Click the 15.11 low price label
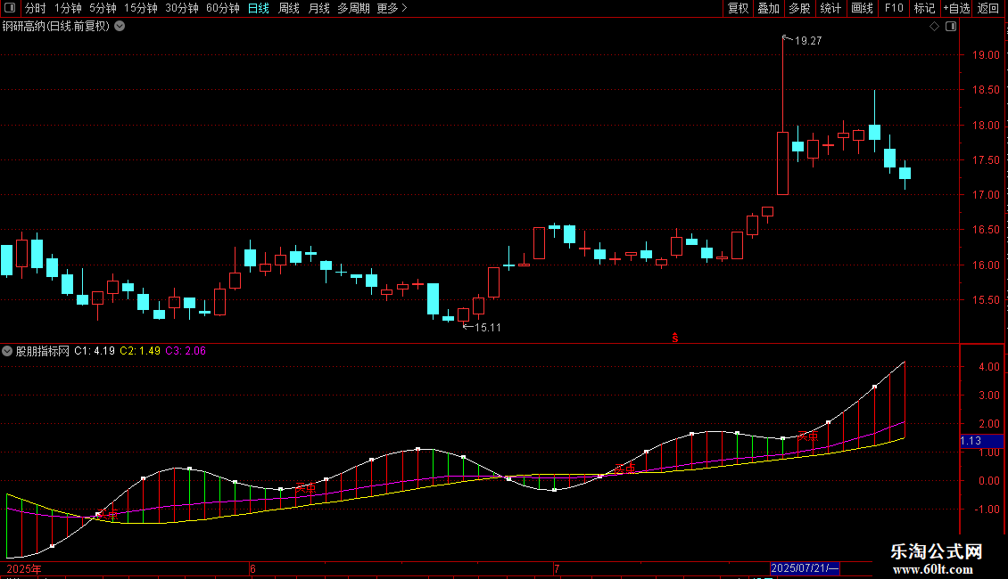 [x=487, y=328]
